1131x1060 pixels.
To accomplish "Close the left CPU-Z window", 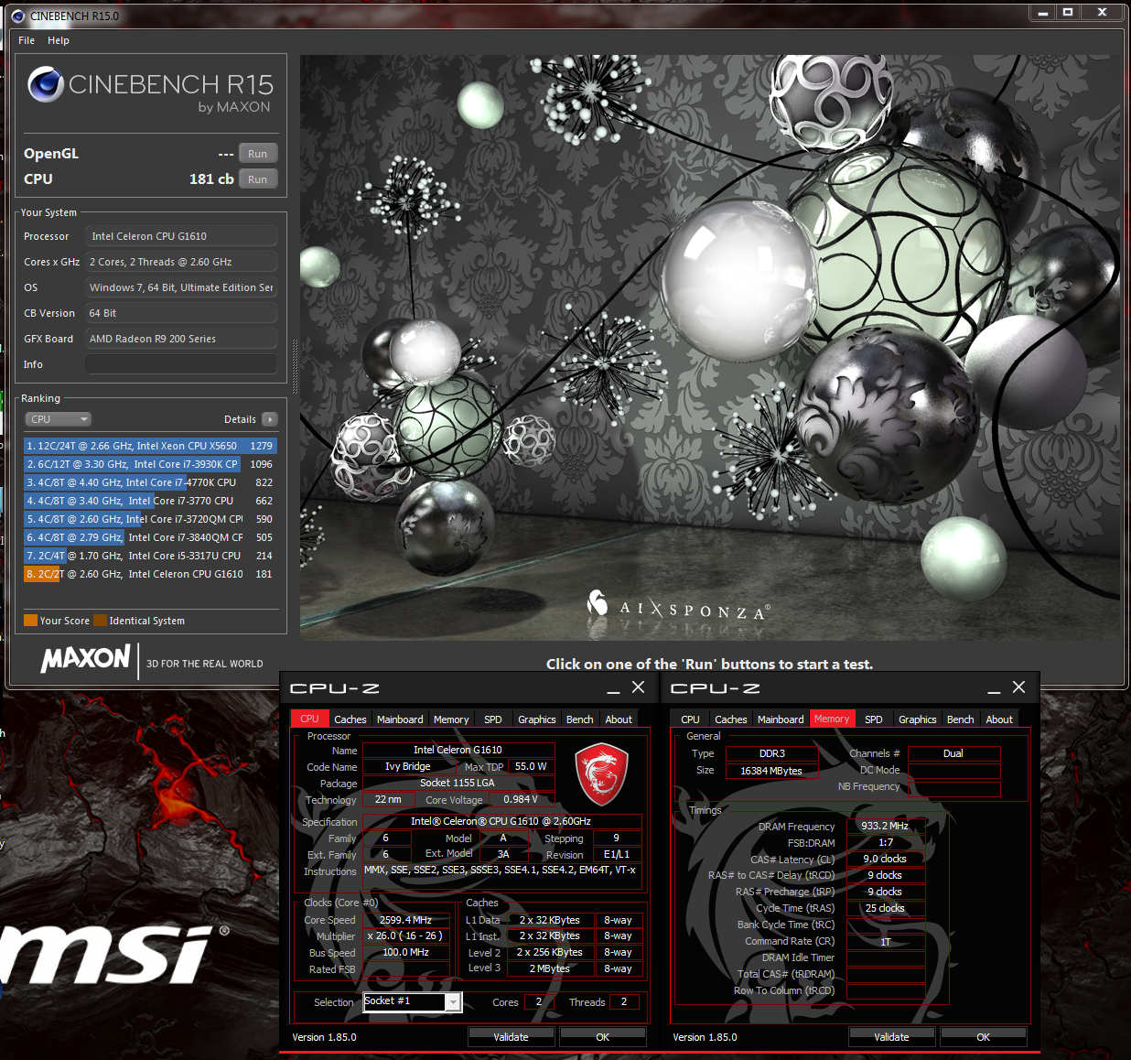I will click(x=639, y=687).
